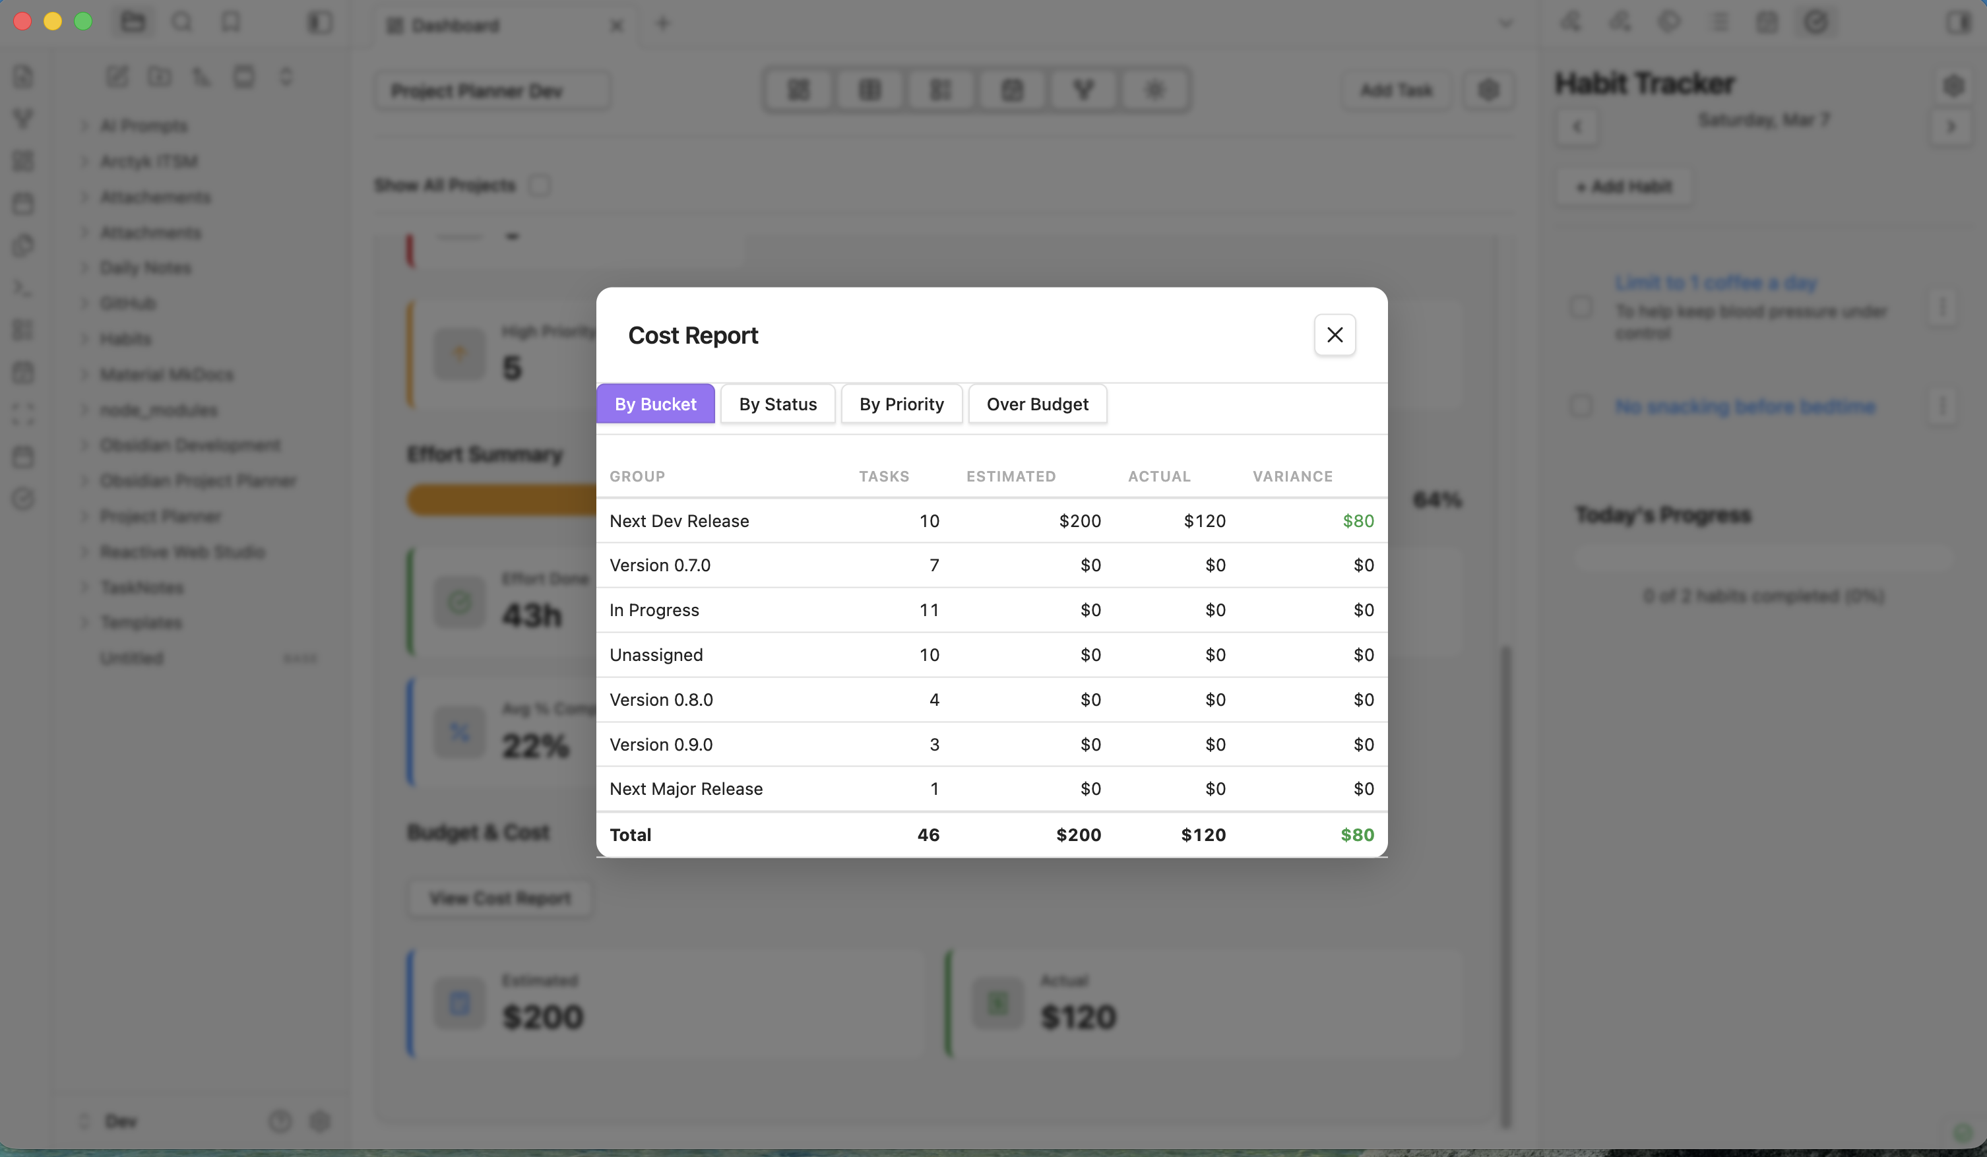Check off the 'Limit to 1 coffee a day' habit
This screenshot has width=1987, height=1157.
tap(1581, 307)
